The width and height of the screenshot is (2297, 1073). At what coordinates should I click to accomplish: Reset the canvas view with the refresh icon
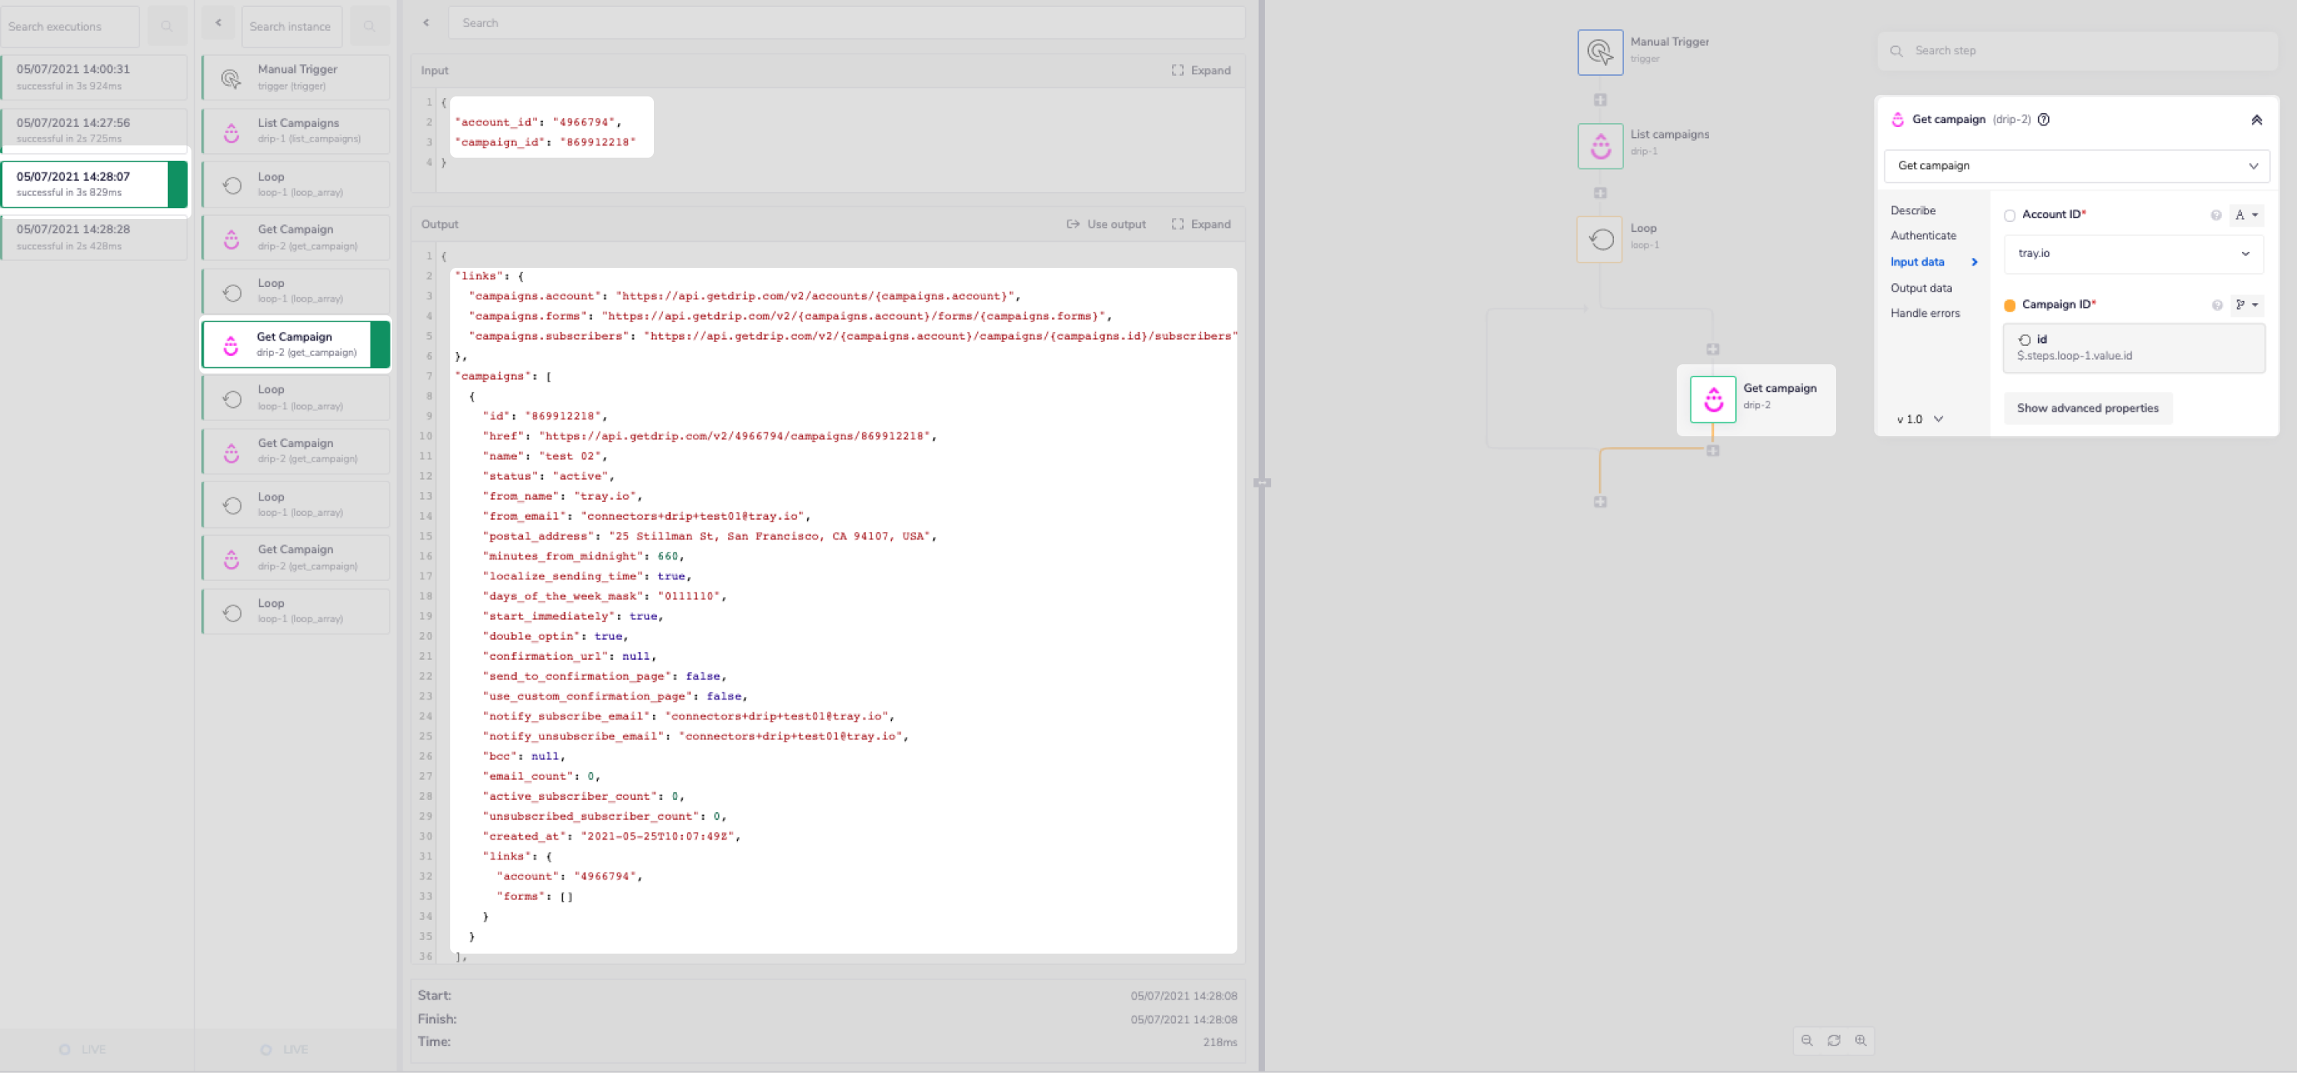[x=1835, y=1041]
